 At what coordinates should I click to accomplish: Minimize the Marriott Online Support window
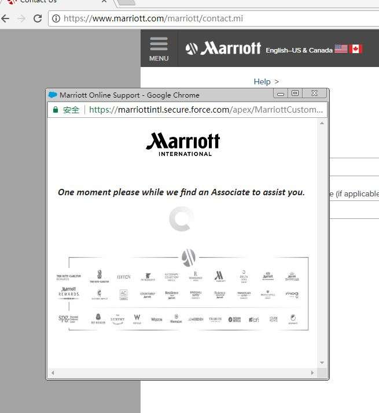click(x=281, y=94)
